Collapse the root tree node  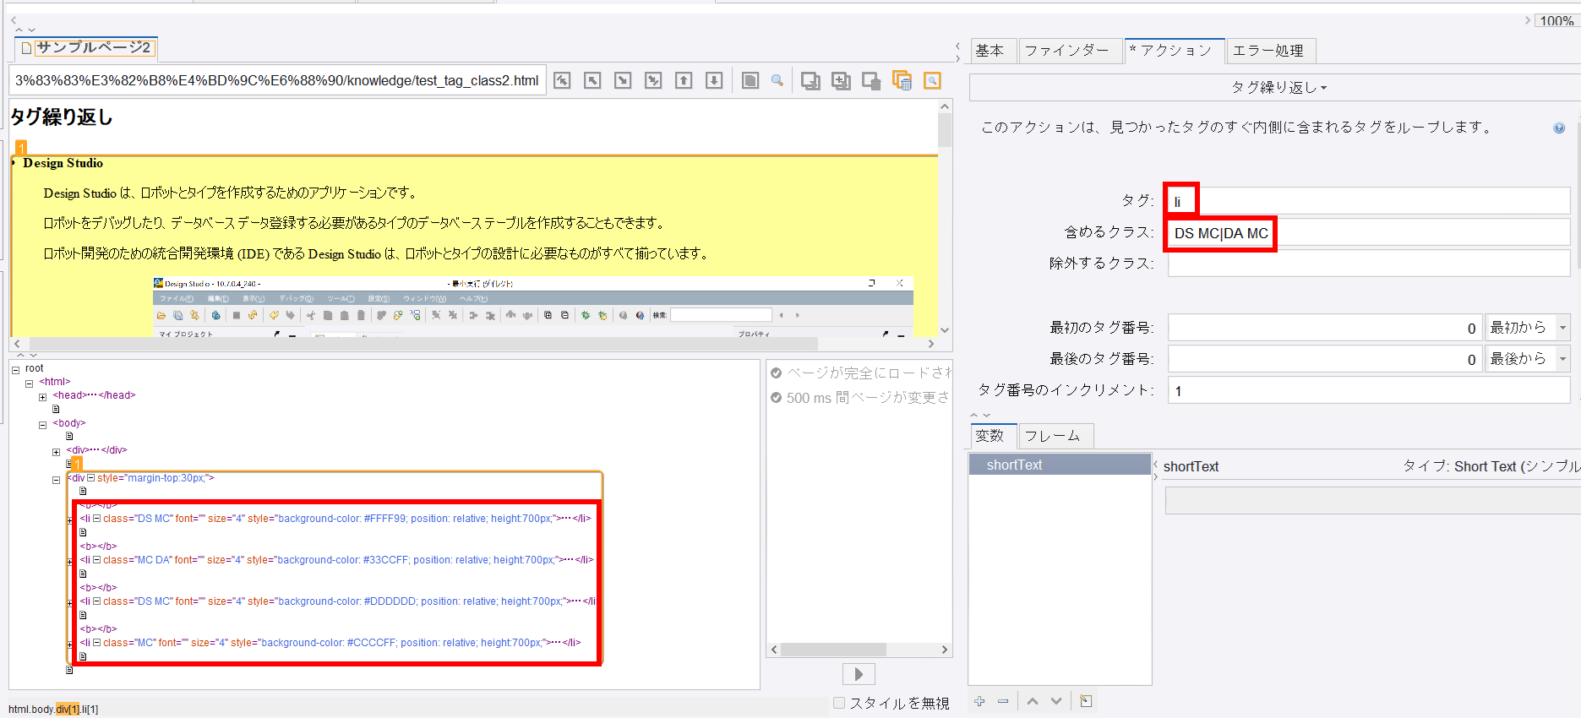pyautogui.click(x=15, y=370)
